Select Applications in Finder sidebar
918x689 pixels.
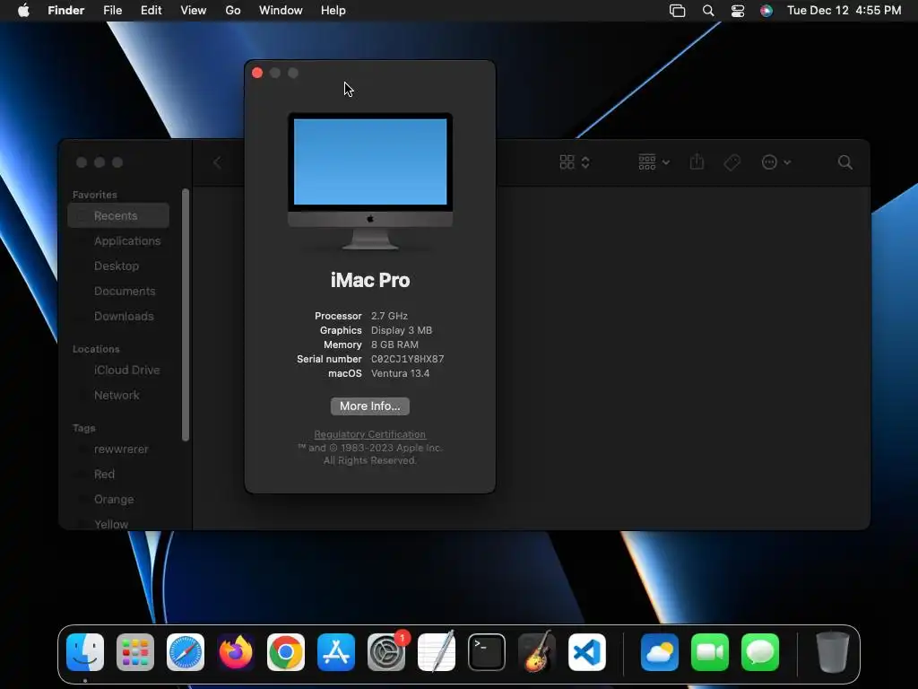tap(118, 240)
